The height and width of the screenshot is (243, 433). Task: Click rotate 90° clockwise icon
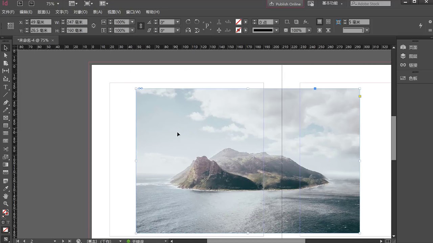click(188, 22)
